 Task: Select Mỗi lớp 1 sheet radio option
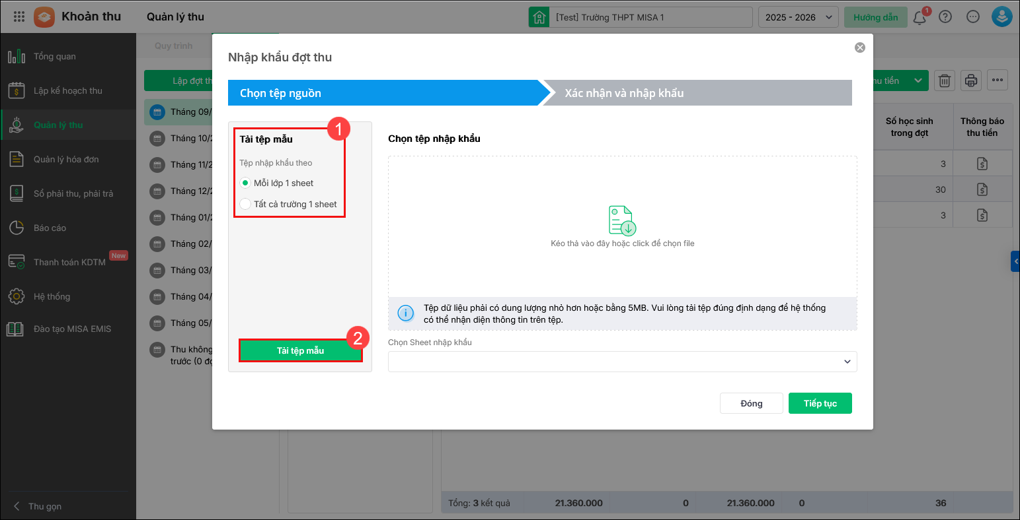tap(245, 183)
